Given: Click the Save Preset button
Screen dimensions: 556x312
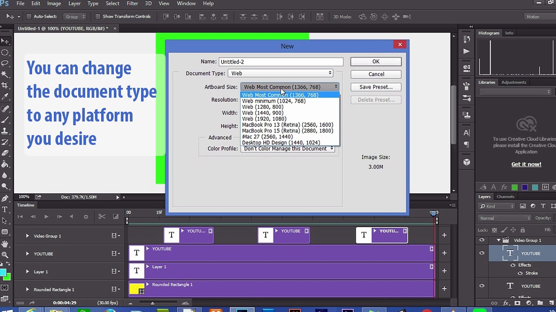Looking at the screenshot, I should coord(376,87).
